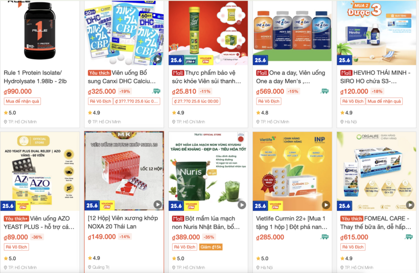The height and width of the screenshot is (273, 419).
Task: Click free shipping truck icon on One a day
Action: click(x=324, y=91)
